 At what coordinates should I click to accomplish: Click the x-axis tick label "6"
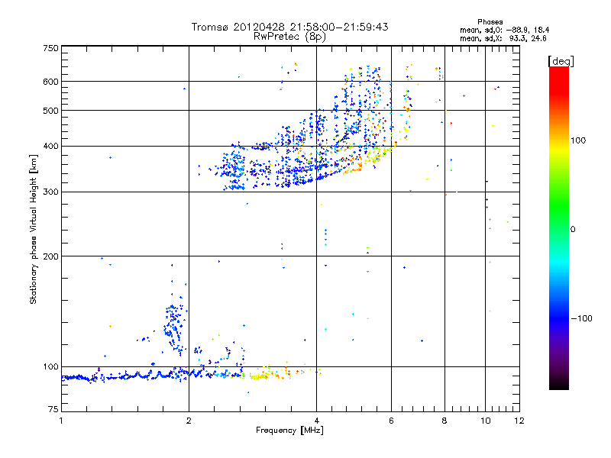pos(391,421)
